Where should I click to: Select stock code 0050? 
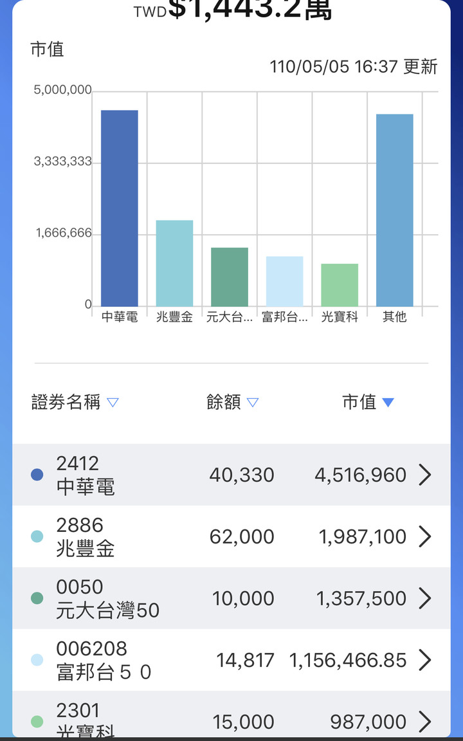79,587
